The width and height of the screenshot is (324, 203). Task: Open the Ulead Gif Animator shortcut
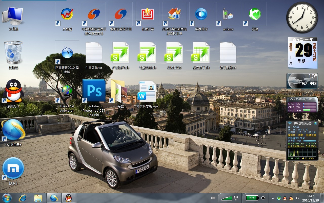[67, 91]
